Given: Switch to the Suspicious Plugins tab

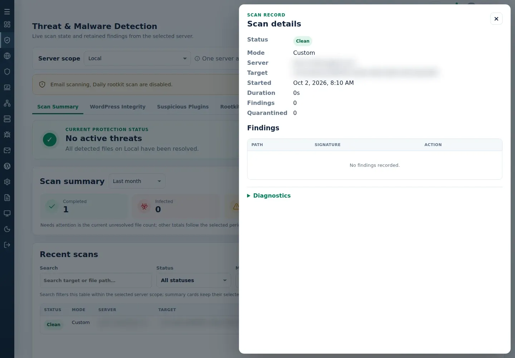Looking at the screenshot, I should (x=183, y=107).
